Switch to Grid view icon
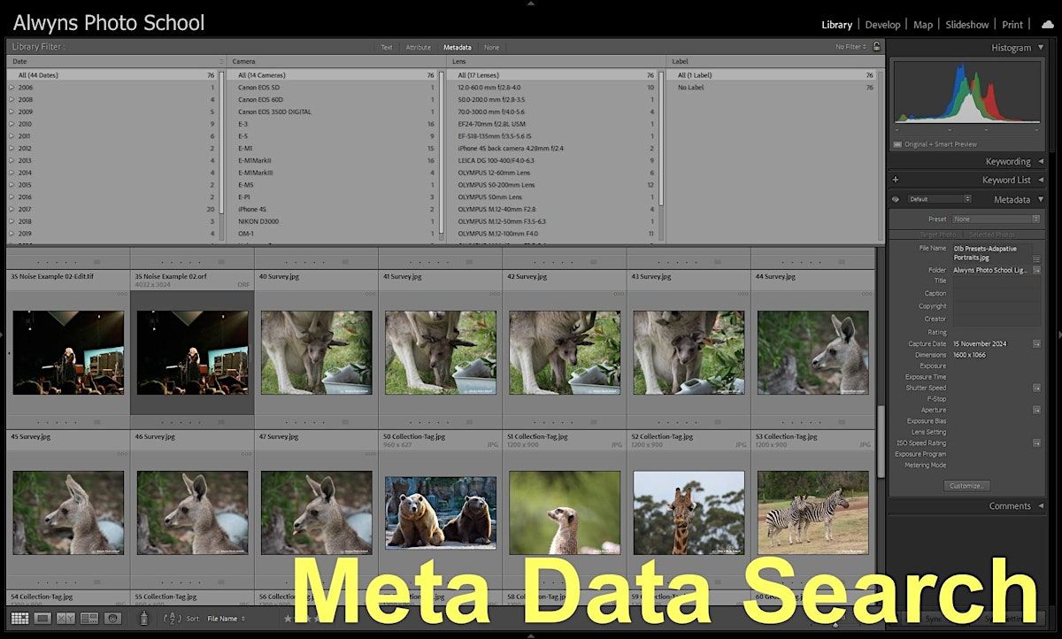The image size is (1062, 639). coord(19,618)
